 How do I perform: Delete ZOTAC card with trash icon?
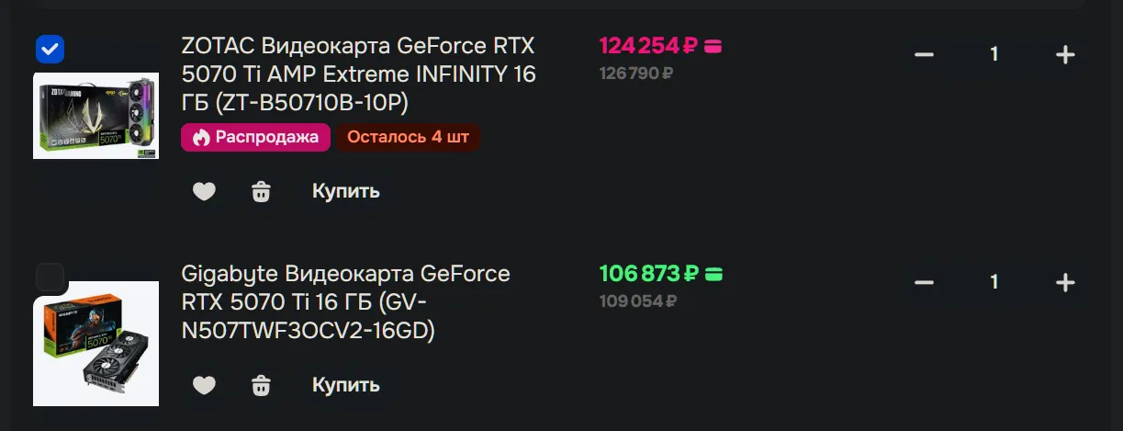pos(262,191)
